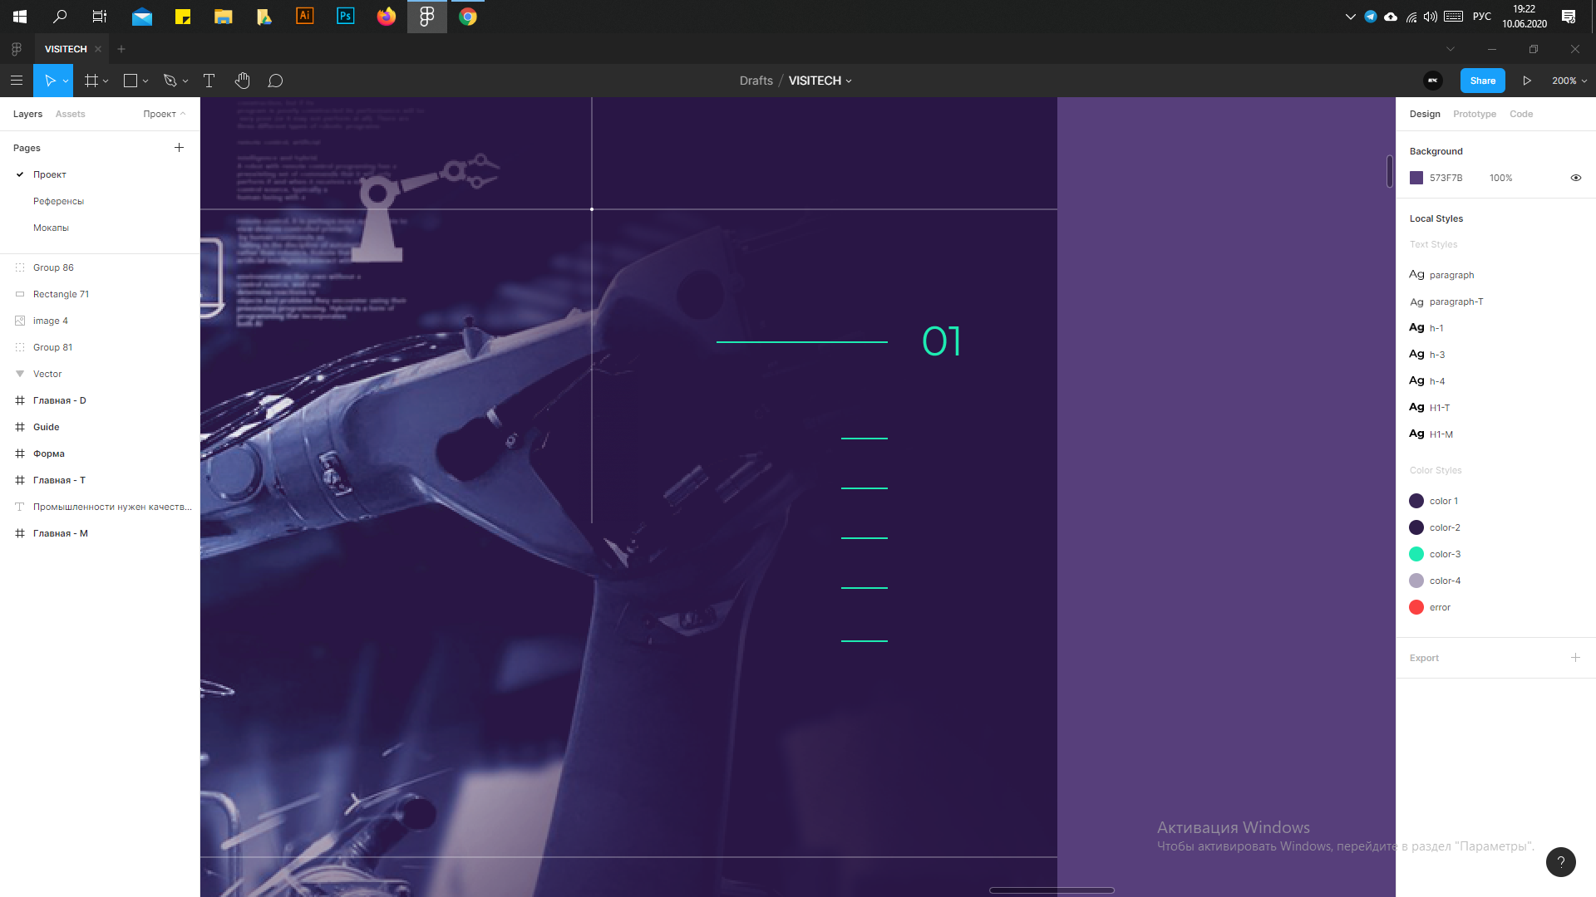This screenshot has height=897, width=1596.
Task: Close the VISITECH tab
Action: pos(98,49)
